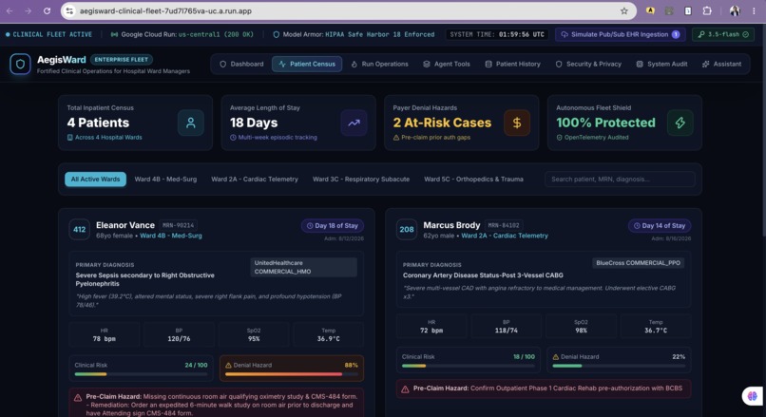Click UnitedHealthcare COMMERCIAL_HMO payer tag
This screenshot has height=417, width=766.
303,267
